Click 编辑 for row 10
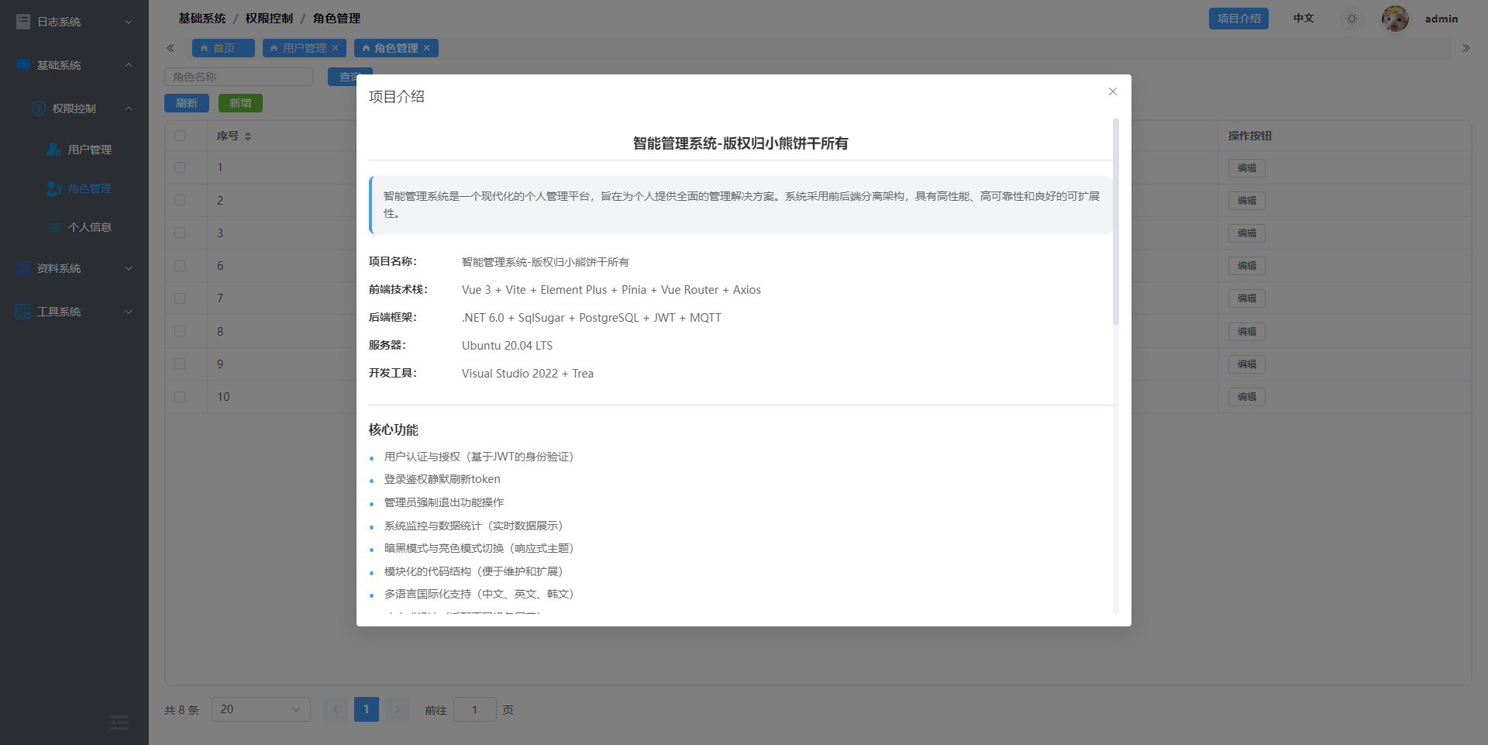The width and height of the screenshot is (1488, 745). 1247,397
